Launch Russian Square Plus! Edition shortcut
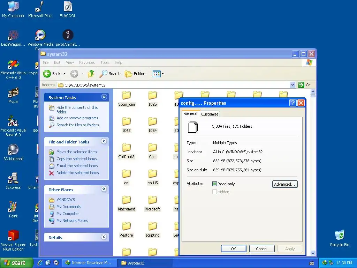 13,240
